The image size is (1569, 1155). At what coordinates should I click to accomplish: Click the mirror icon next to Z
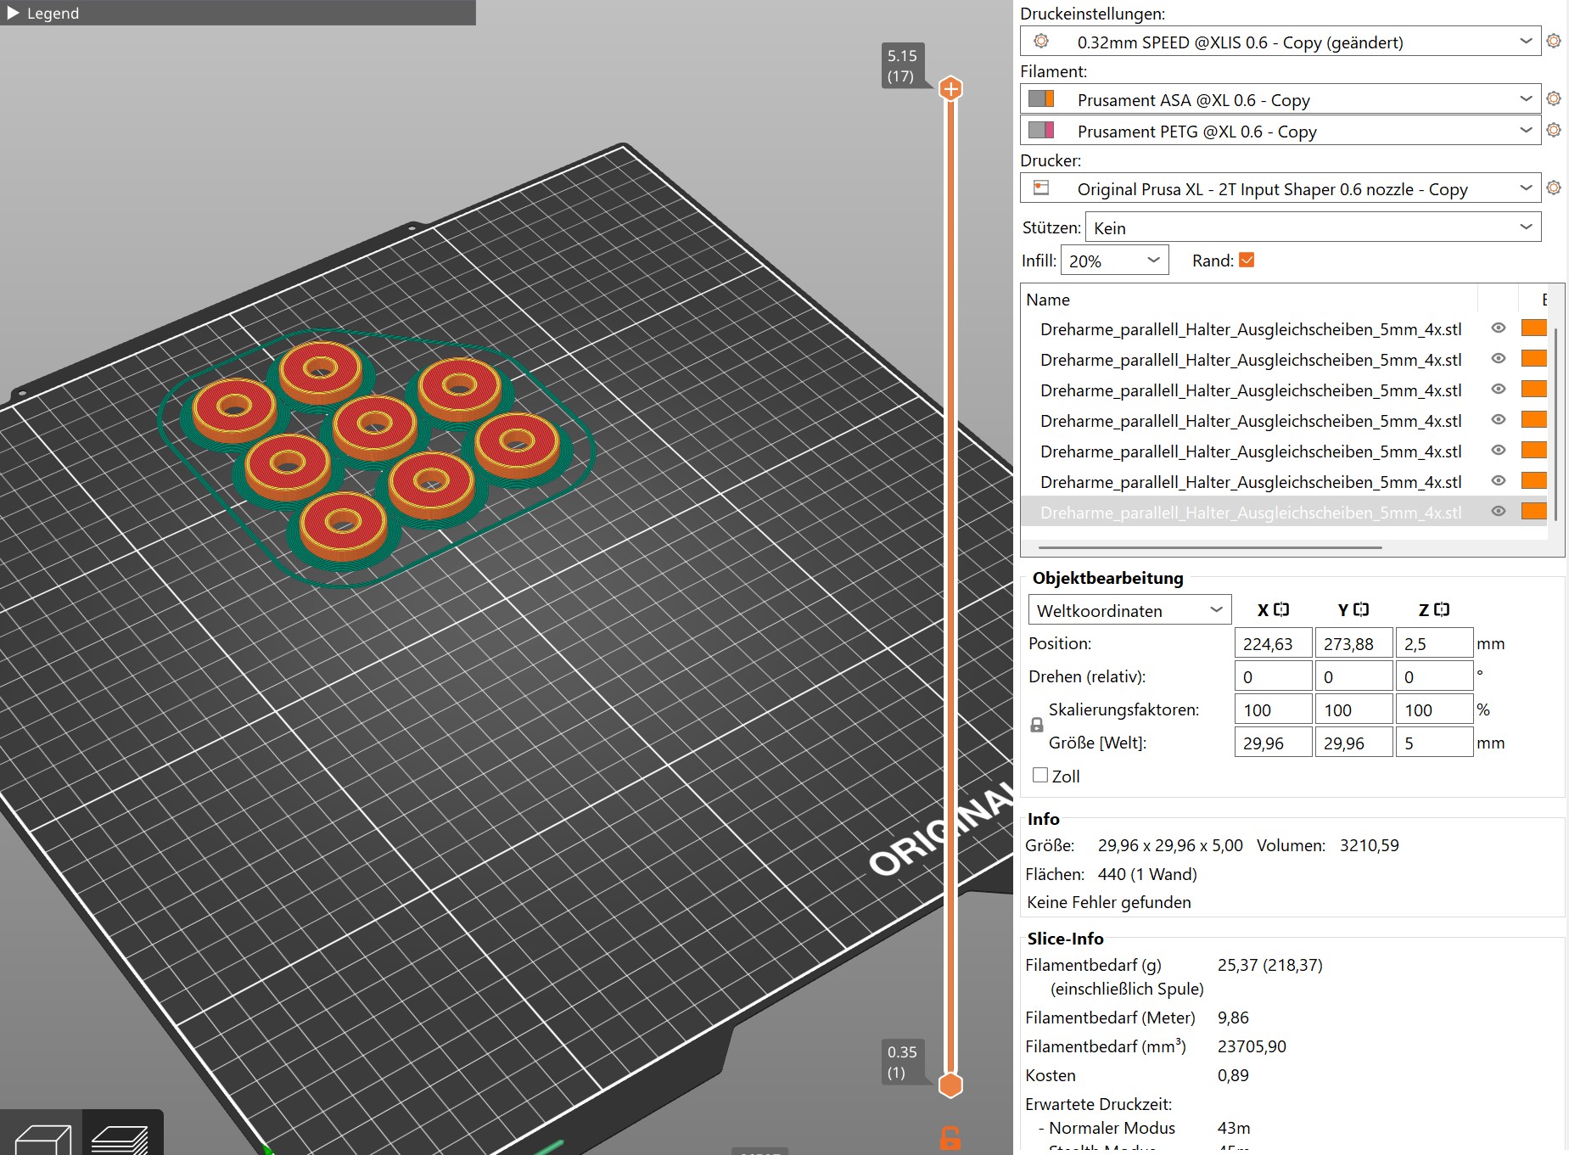coord(1442,609)
